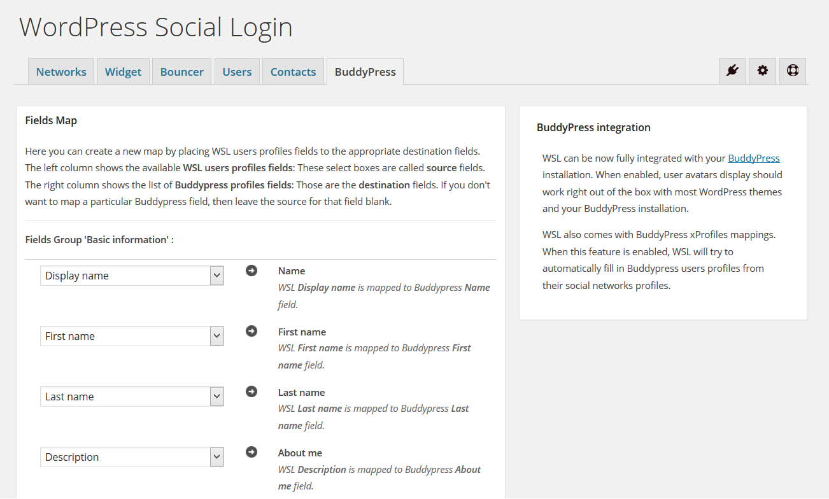The height and width of the screenshot is (499, 829).
Task: Click the arrow icon beside Last name field
Action: point(252,391)
